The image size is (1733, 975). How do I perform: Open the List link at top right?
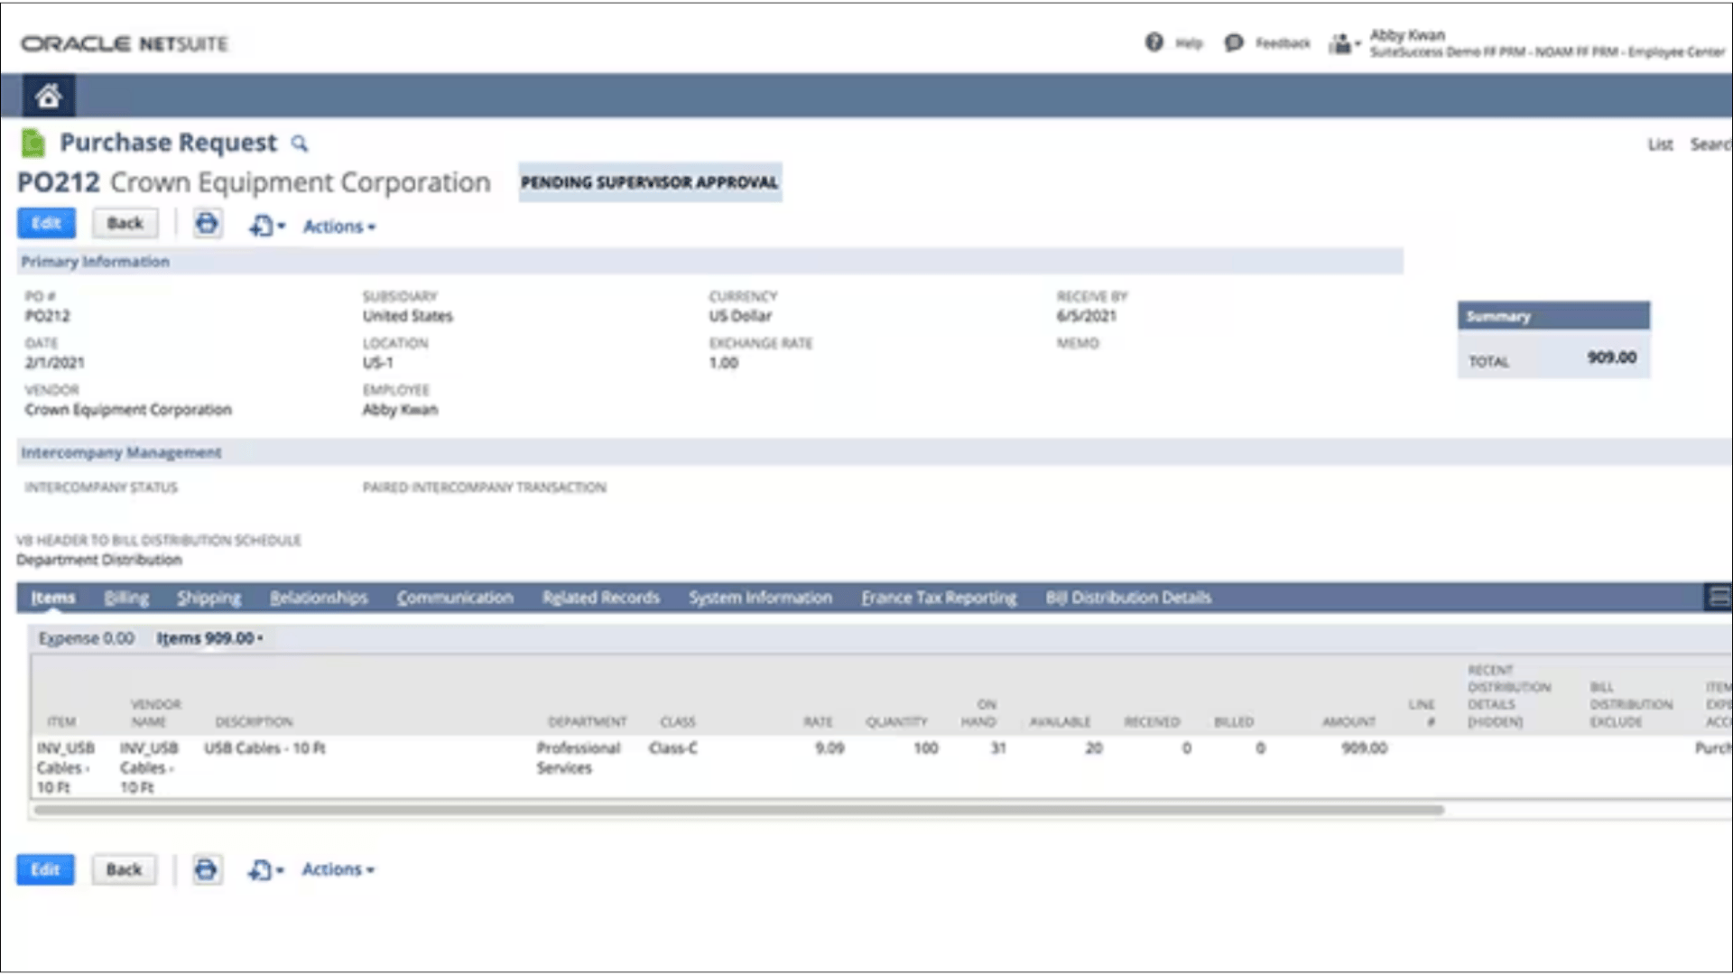pos(1659,144)
